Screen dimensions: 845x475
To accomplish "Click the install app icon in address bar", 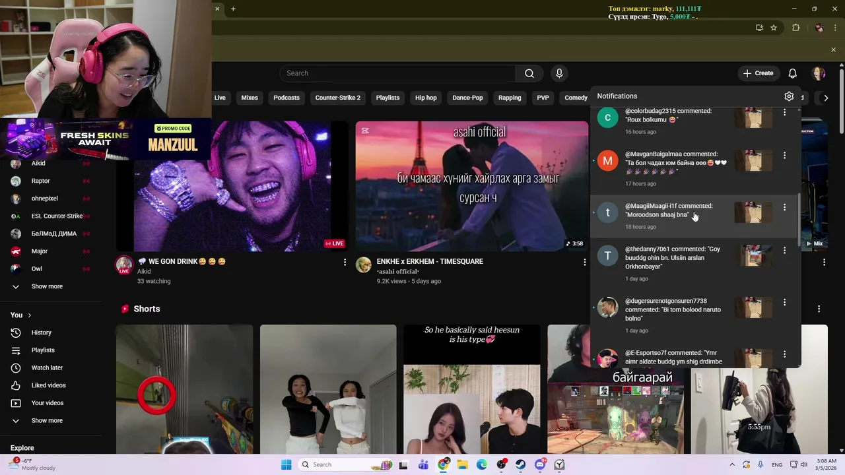I will click(759, 28).
